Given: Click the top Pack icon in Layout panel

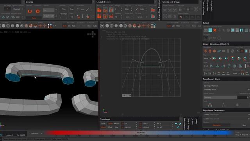Looking at the screenshot, I should point(99,10).
